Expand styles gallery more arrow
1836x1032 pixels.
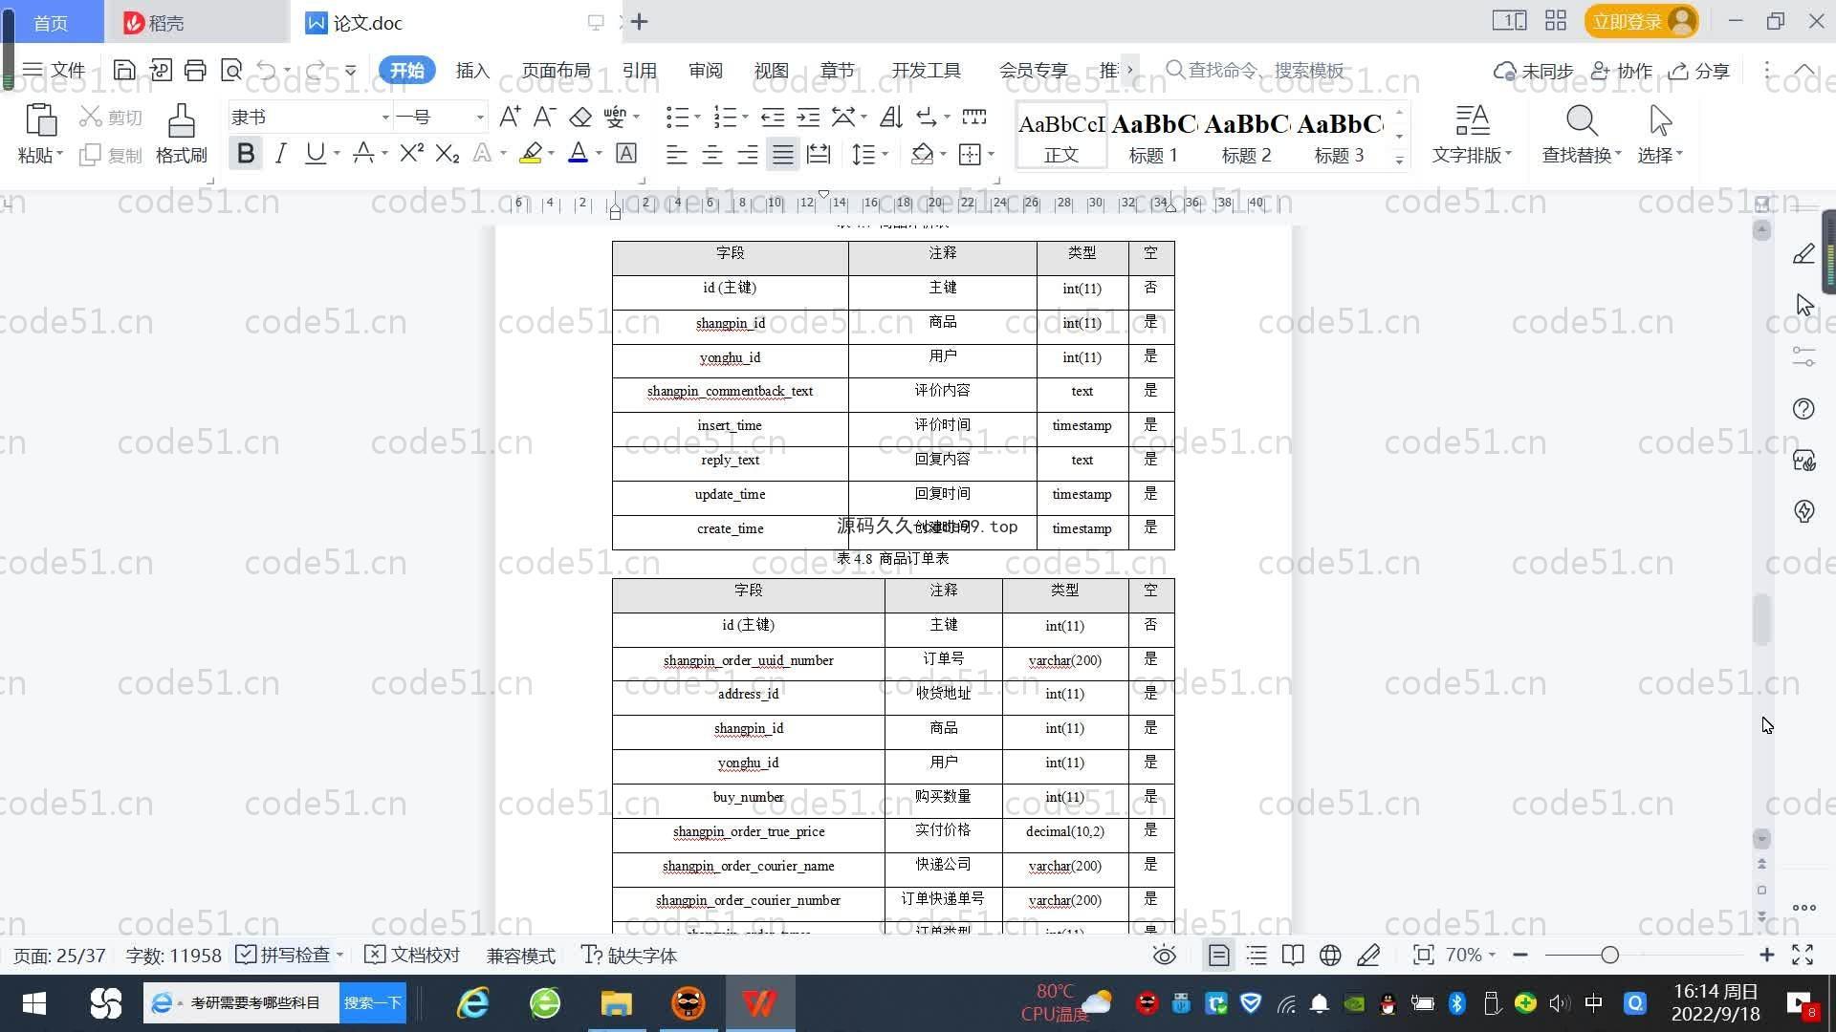tap(1399, 161)
